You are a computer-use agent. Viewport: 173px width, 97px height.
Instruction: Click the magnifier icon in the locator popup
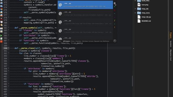[115, 3]
